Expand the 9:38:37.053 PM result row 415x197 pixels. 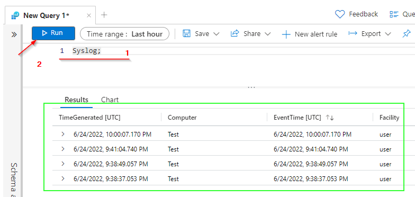[62, 178]
